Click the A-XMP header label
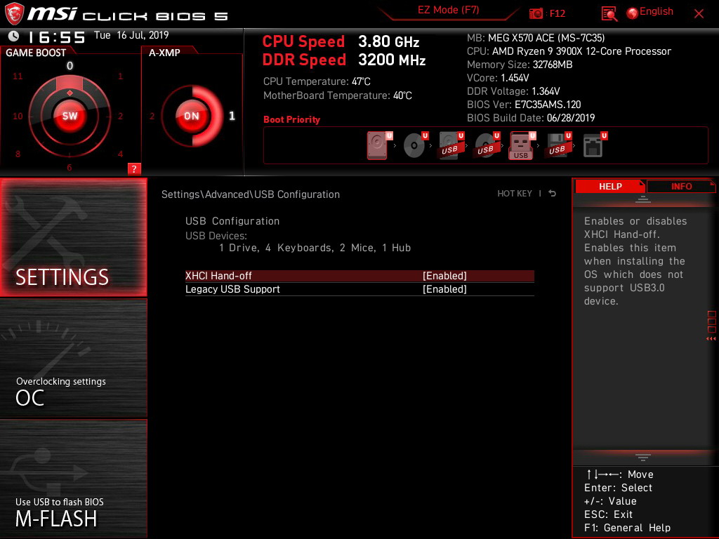The width and height of the screenshot is (719, 539). click(x=164, y=53)
